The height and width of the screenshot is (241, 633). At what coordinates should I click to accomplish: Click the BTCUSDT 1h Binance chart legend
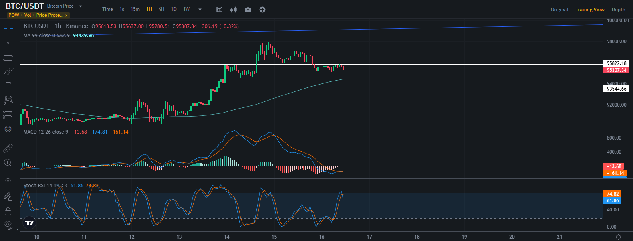pyautogui.click(x=56, y=26)
